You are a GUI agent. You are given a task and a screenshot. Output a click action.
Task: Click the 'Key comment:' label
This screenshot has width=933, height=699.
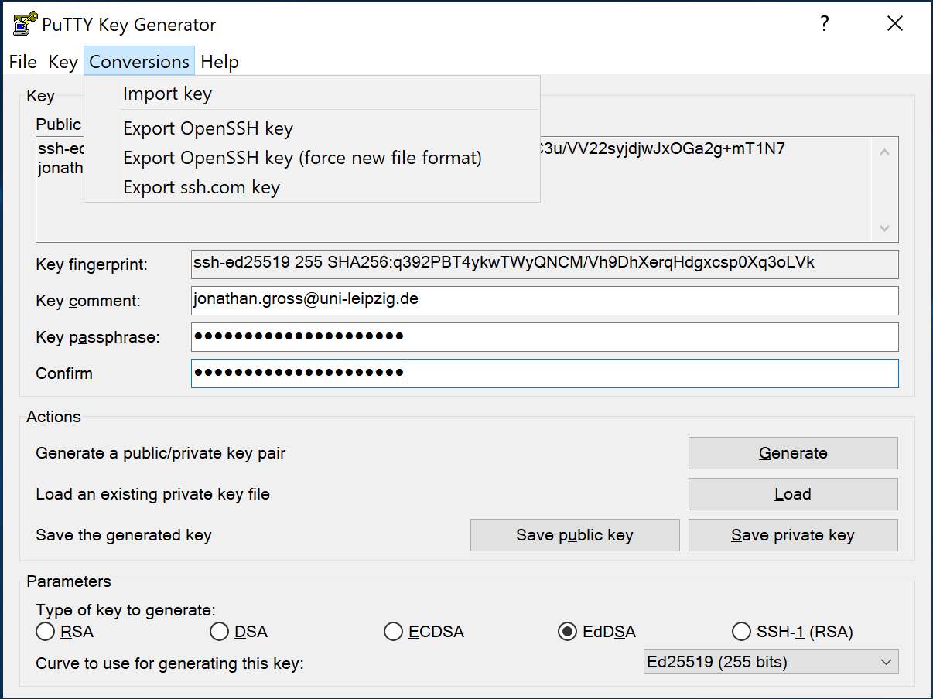click(x=88, y=302)
